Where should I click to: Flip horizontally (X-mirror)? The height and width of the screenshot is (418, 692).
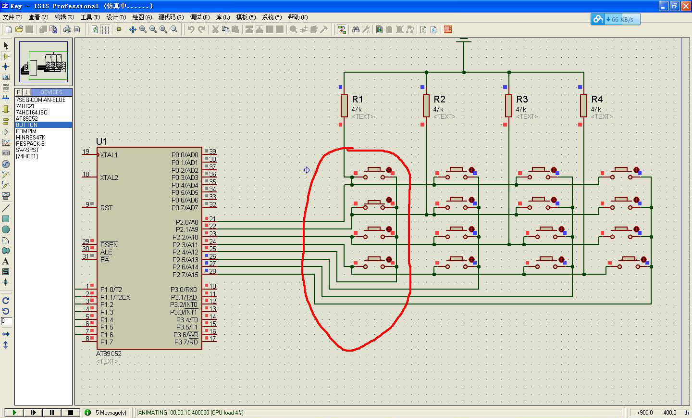coord(6,334)
